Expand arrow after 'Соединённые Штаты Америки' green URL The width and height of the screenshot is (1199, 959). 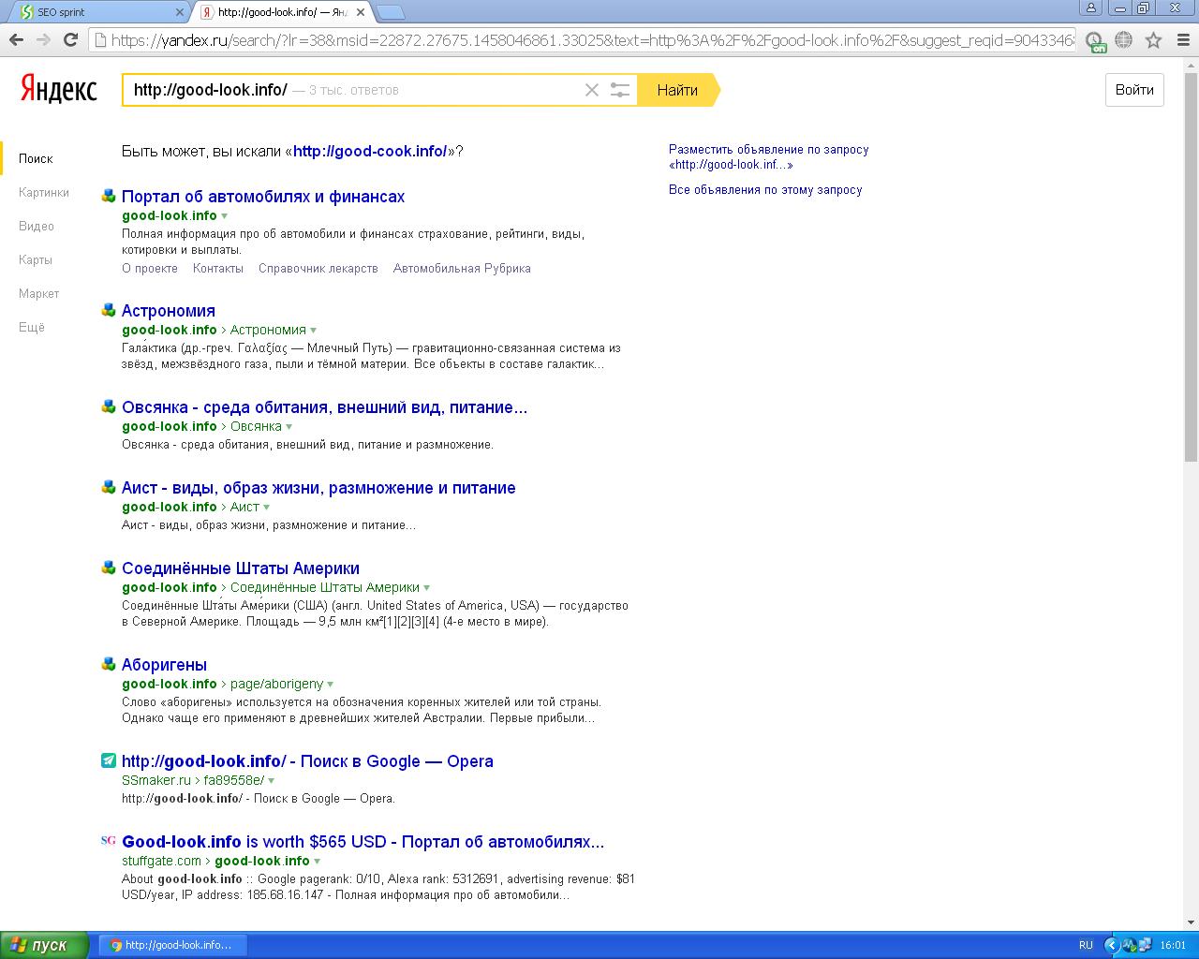pos(426,588)
